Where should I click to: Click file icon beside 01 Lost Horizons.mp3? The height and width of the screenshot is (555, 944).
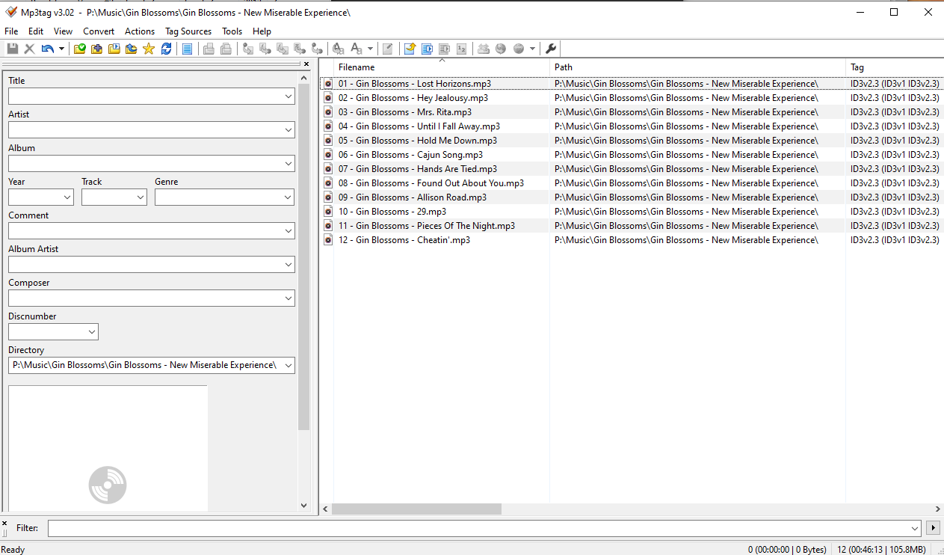point(327,84)
